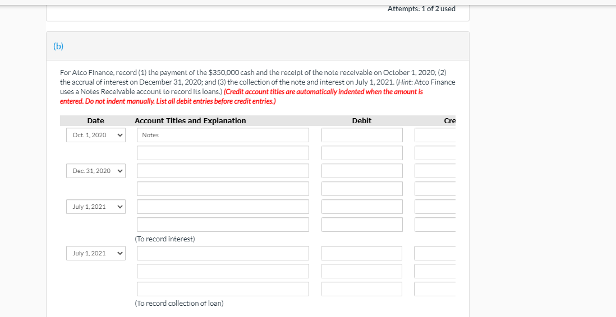Viewport: 616px width, 317px height.
Task: Expand the July 1, 2021 dropdown above loan collection
Action: (x=95, y=253)
